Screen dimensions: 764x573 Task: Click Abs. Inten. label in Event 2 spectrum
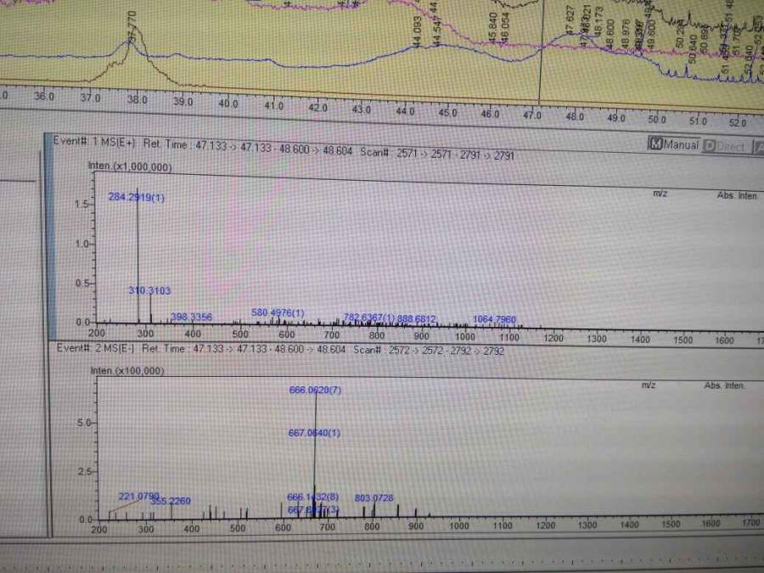724,385
